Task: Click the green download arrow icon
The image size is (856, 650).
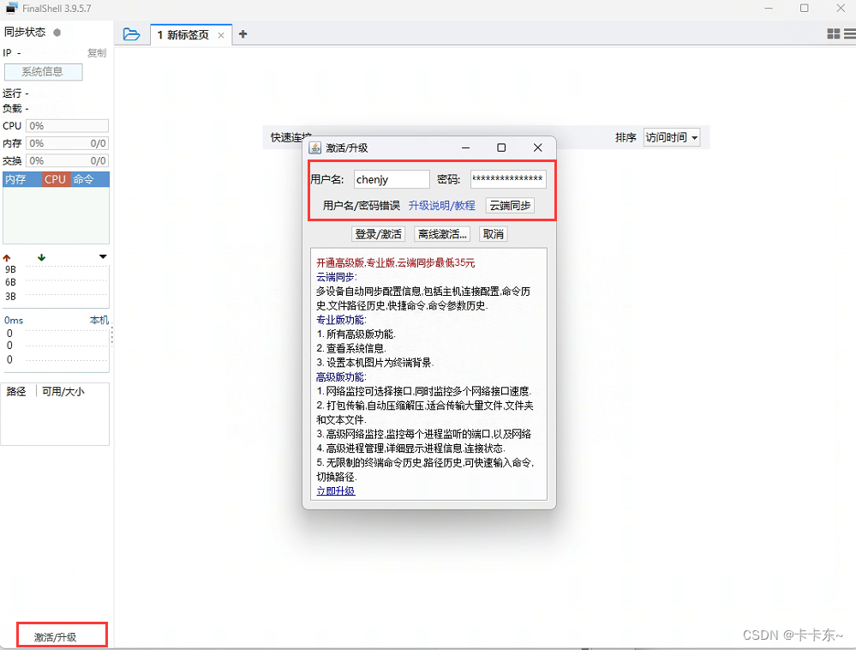Action: tap(41, 257)
